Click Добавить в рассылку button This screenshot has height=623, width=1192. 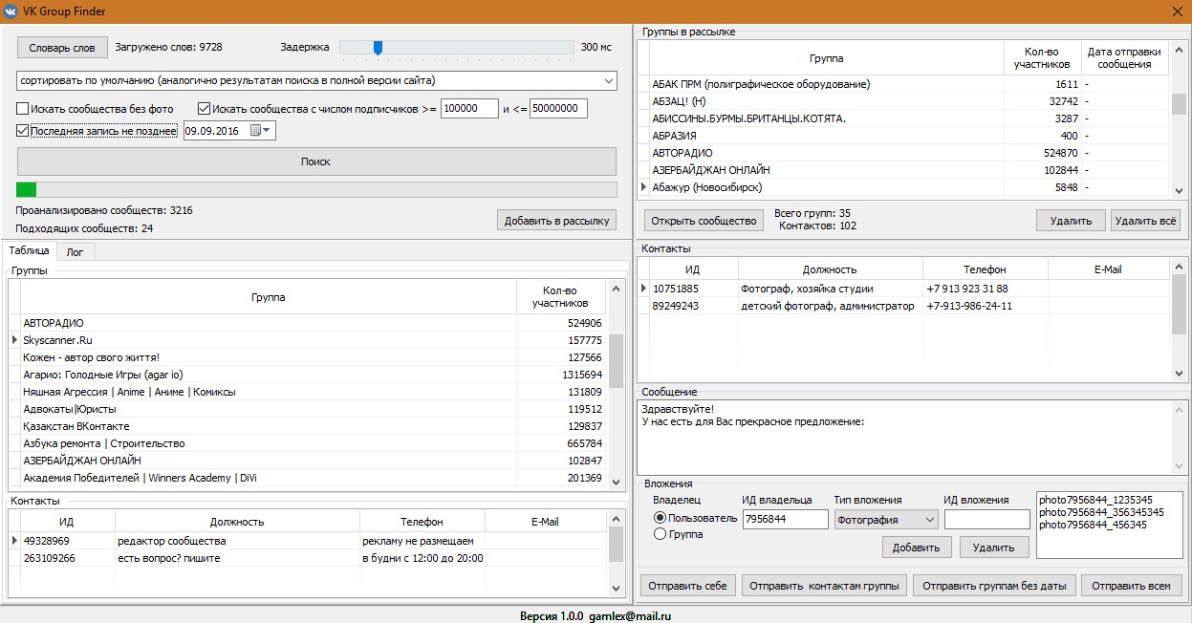pyautogui.click(x=556, y=221)
